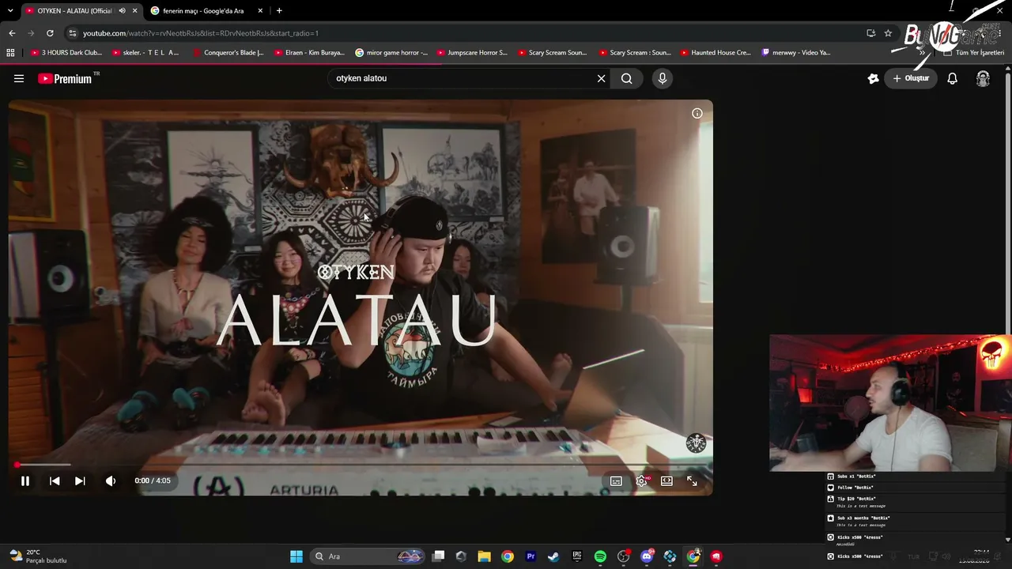Open the YouTube account avatar menu
Image resolution: width=1012 pixels, height=569 pixels.
[983, 78]
